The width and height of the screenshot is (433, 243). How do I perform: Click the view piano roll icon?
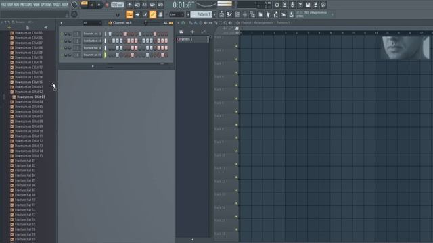[x=229, y=14]
